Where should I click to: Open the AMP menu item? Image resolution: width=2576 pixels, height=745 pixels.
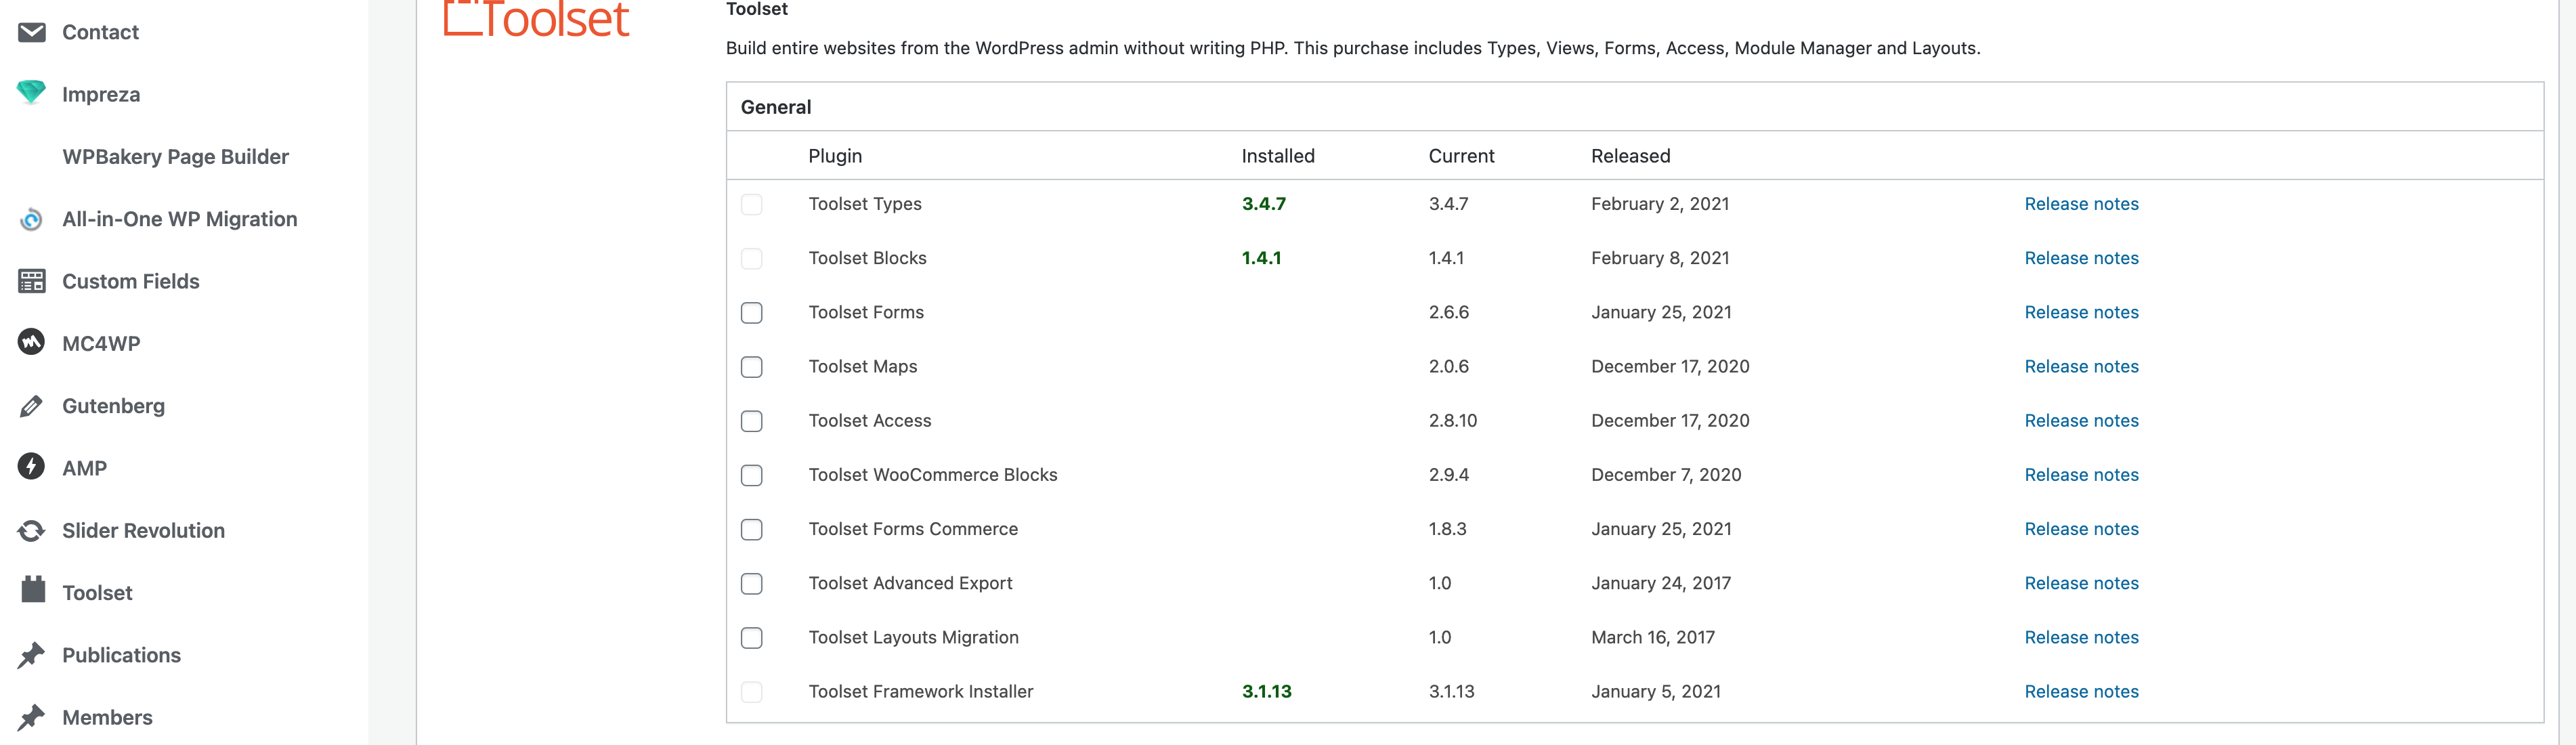click(84, 468)
